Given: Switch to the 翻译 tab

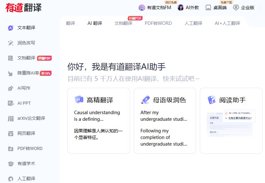Looking at the screenshot, I should (70, 23).
